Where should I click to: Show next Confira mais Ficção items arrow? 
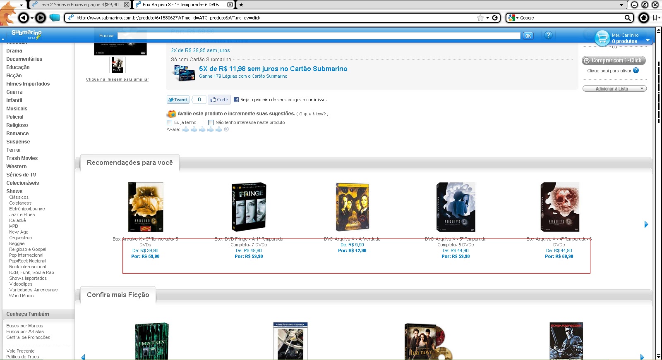tap(642, 357)
